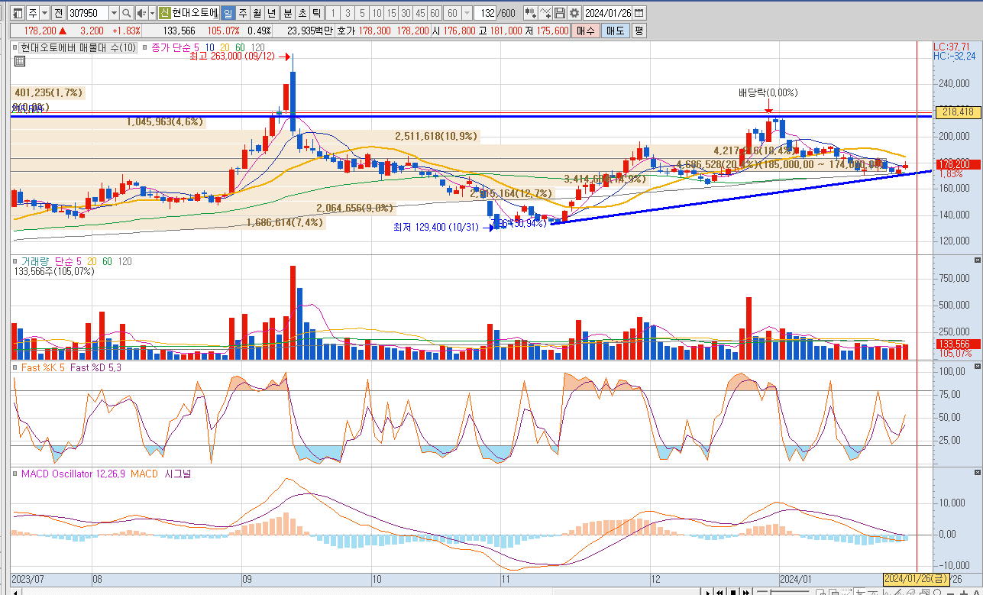The image size is (983, 595).
Task: Select the 틱 tick period
Action: coord(317,13)
